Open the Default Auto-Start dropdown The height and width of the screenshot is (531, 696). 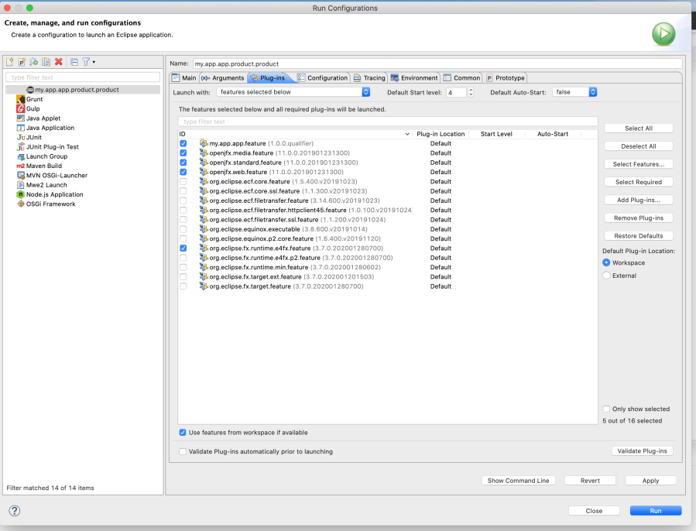click(574, 92)
